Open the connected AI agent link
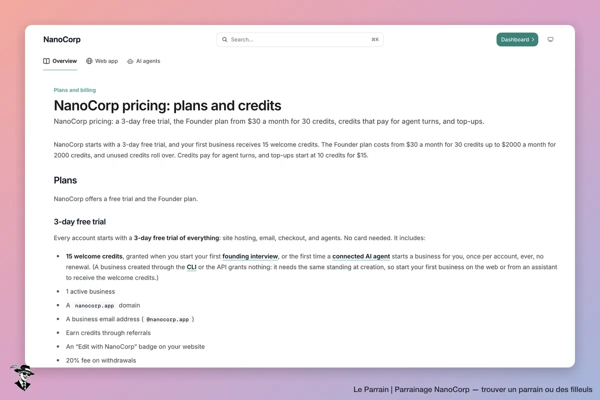The image size is (600, 400). pyautogui.click(x=361, y=256)
